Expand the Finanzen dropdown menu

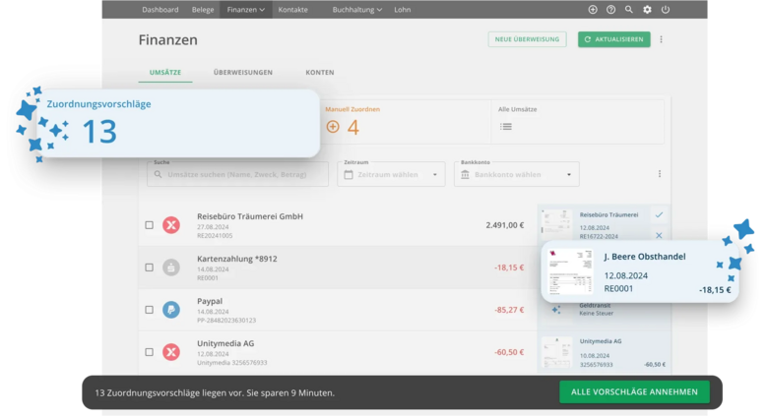click(x=245, y=9)
